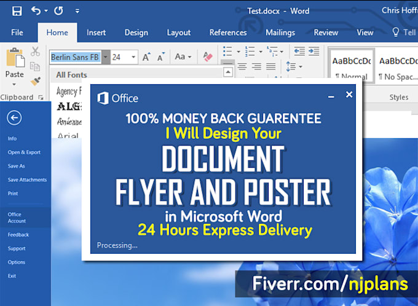
Task: Choose Agency FB in font list
Action: [69, 92]
